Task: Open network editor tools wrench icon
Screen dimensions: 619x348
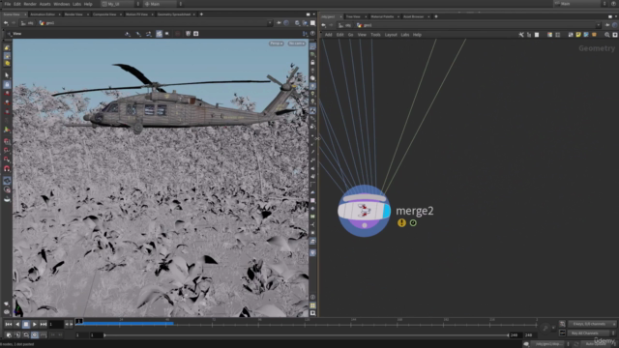Action: (x=521, y=35)
